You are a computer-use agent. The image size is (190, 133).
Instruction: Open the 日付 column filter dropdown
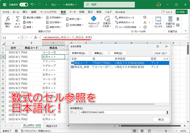(x=19, y=48)
